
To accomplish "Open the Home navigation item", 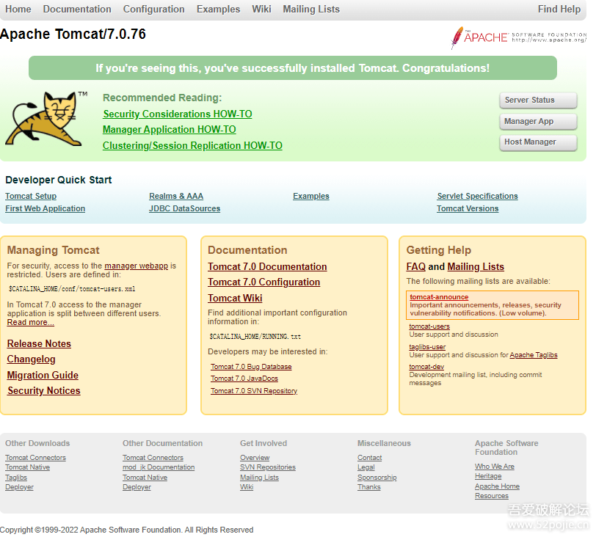I will point(18,9).
